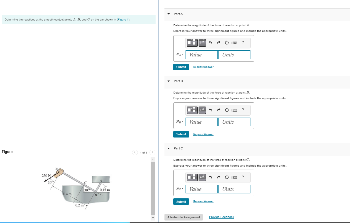The image size is (350, 223).
Task: Open the equation templates icon in Part A
Action: click(192, 43)
